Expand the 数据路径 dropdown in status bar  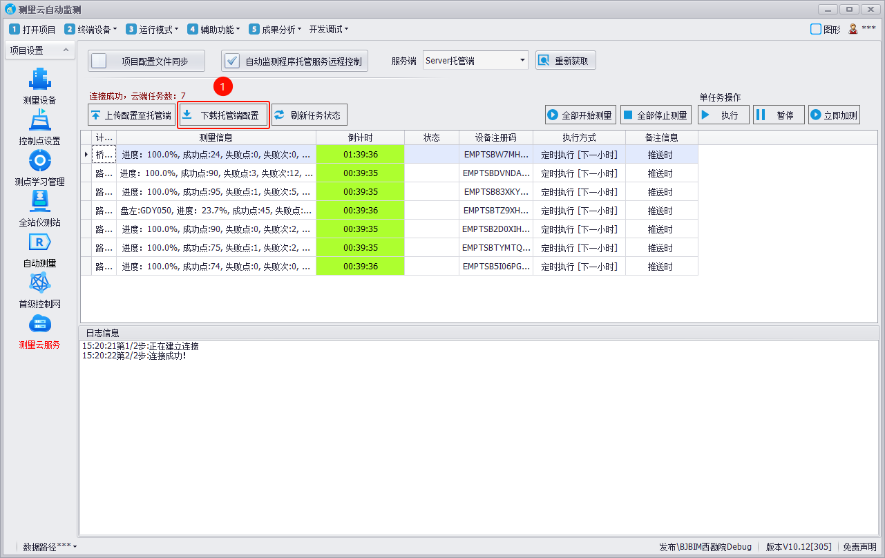[x=50, y=546]
